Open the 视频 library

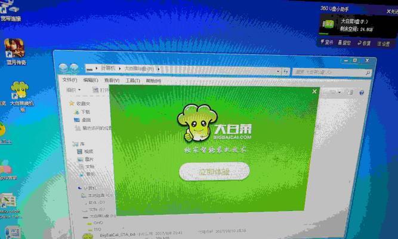tap(85, 152)
